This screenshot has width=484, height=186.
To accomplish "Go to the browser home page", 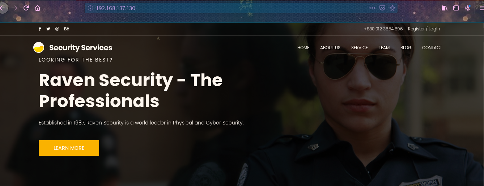I will [38, 8].
